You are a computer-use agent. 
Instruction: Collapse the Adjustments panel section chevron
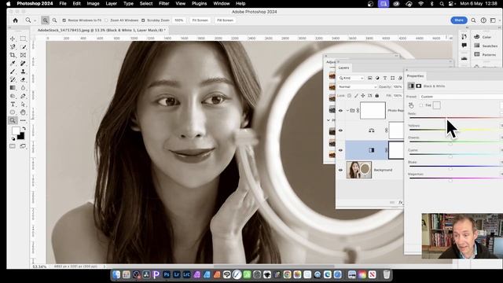pos(329,120)
